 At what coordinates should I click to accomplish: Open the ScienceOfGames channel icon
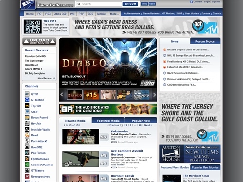[x=27, y=165]
